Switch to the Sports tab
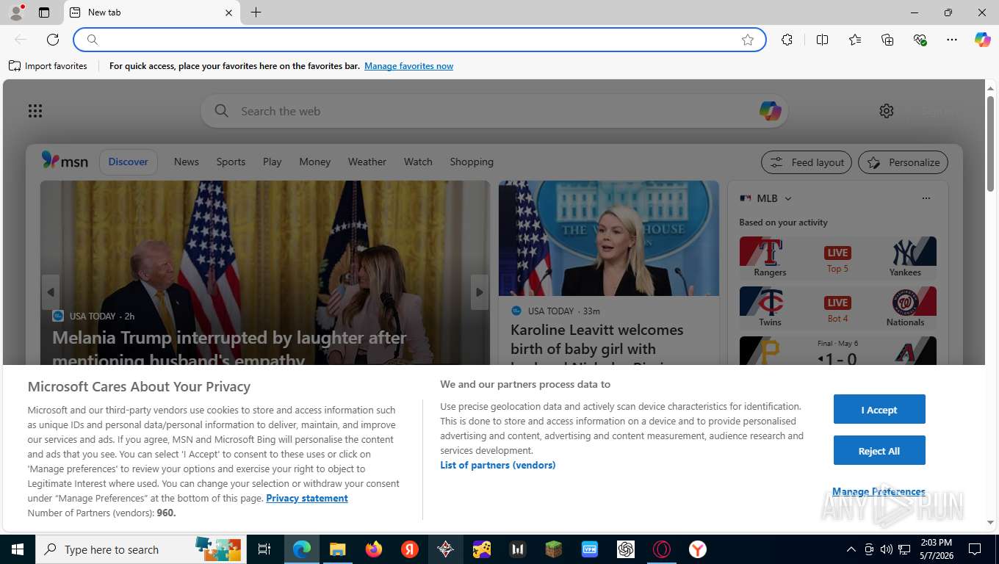This screenshot has width=999, height=564. (231, 162)
